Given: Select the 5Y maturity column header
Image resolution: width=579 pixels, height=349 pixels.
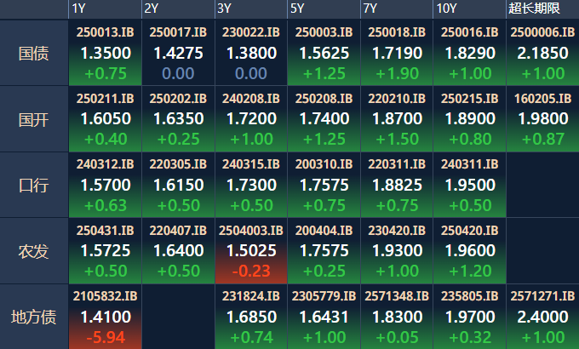Looking at the screenshot, I should tap(297, 9).
